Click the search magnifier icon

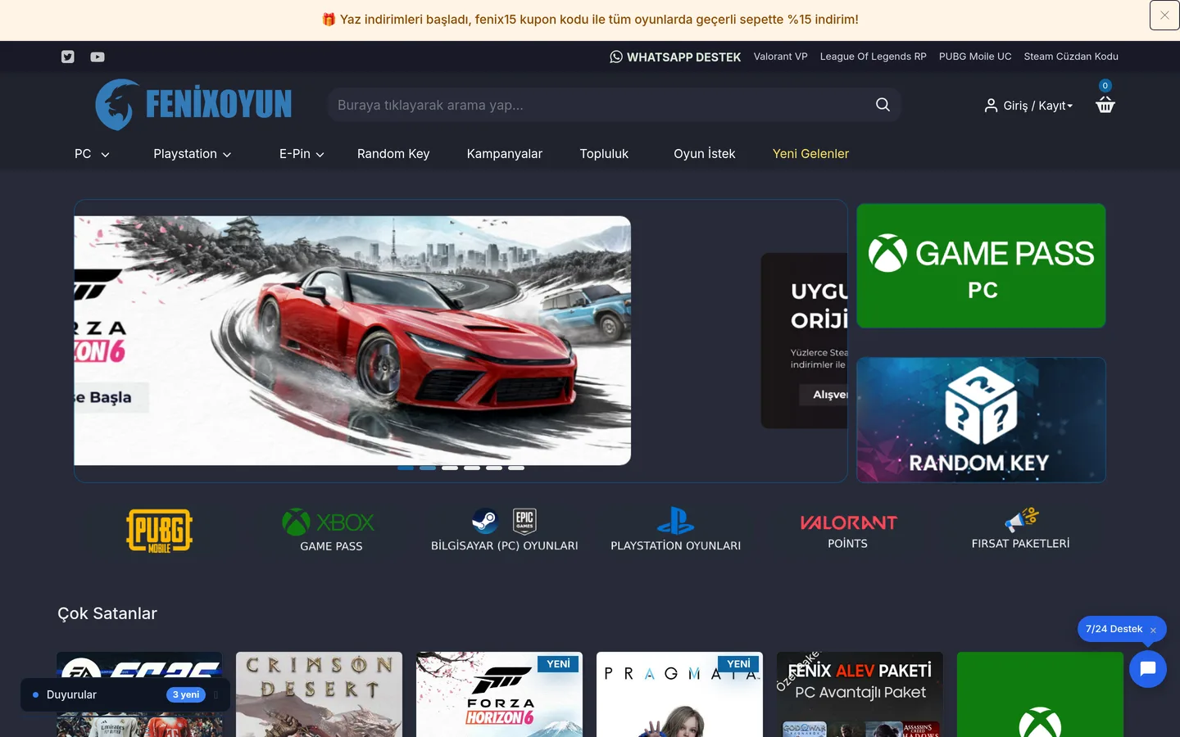[x=883, y=105]
